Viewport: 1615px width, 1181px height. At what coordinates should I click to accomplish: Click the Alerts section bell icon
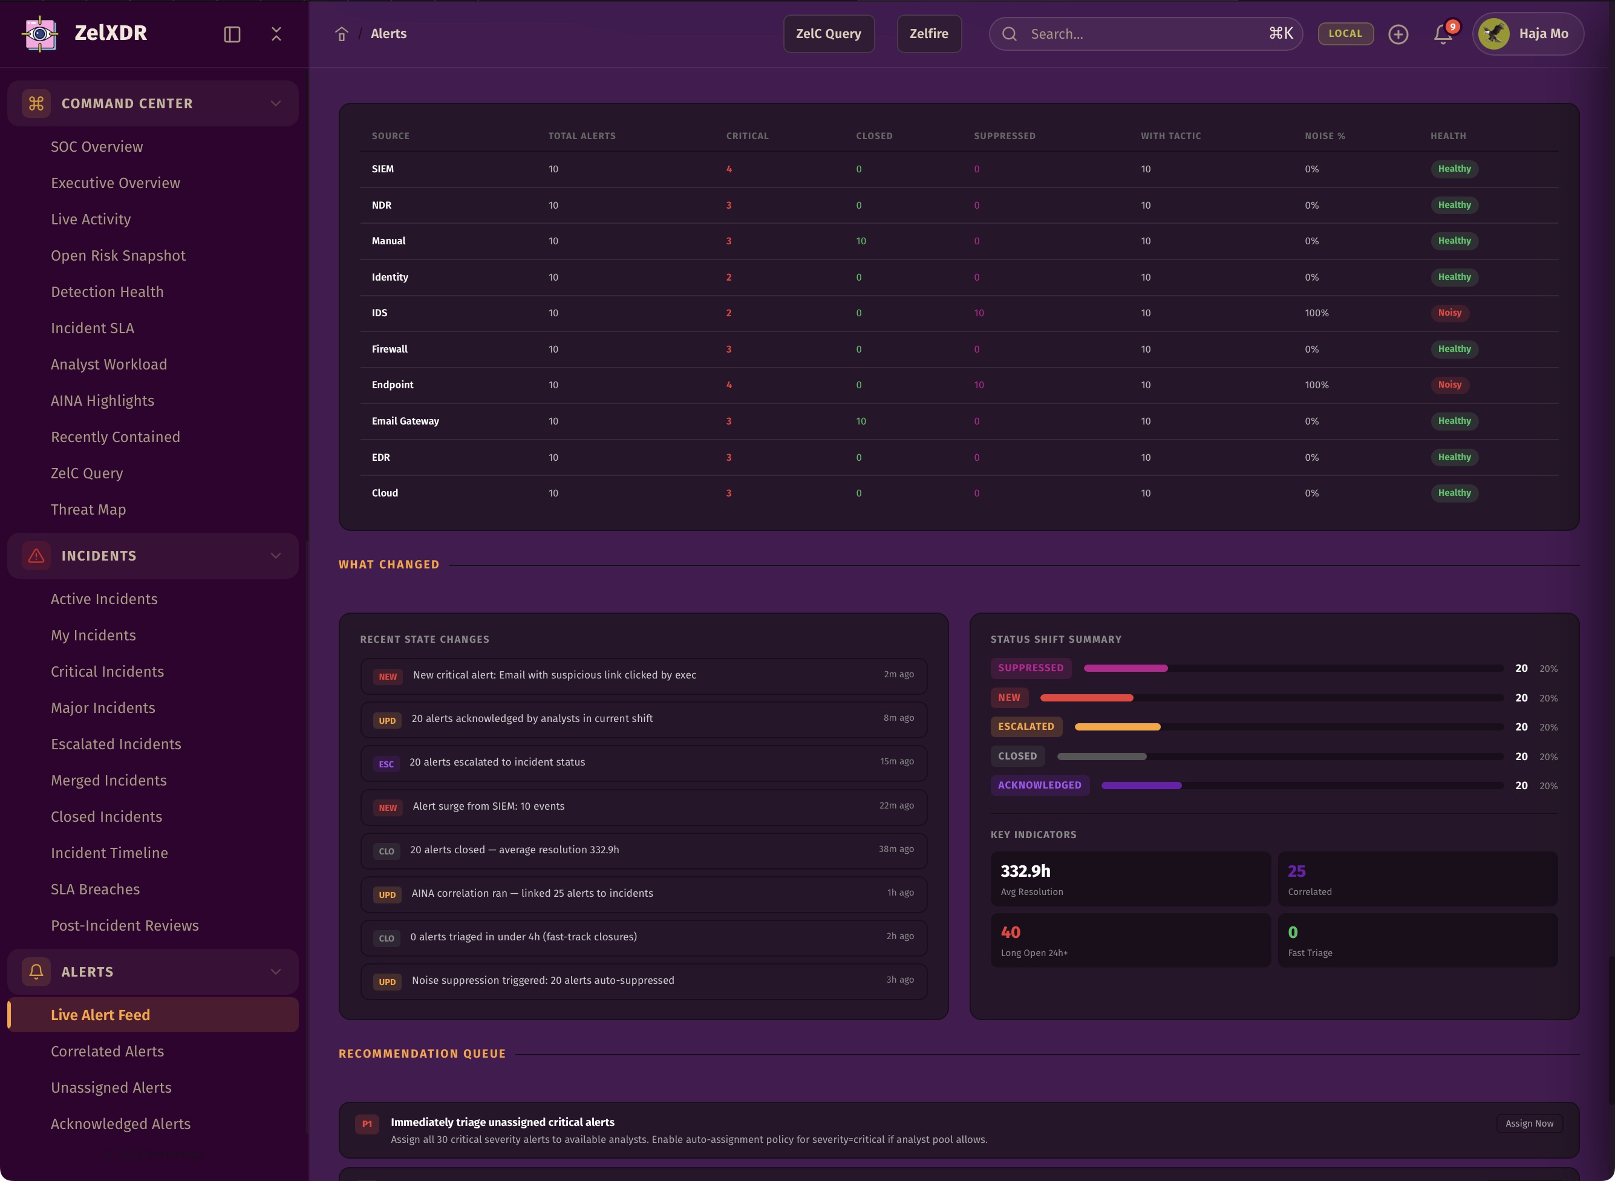tap(36, 972)
